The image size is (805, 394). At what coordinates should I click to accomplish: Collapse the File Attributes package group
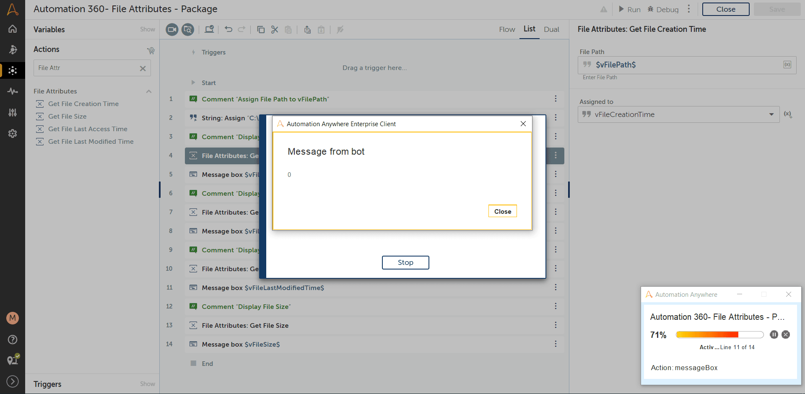(149, 91)
